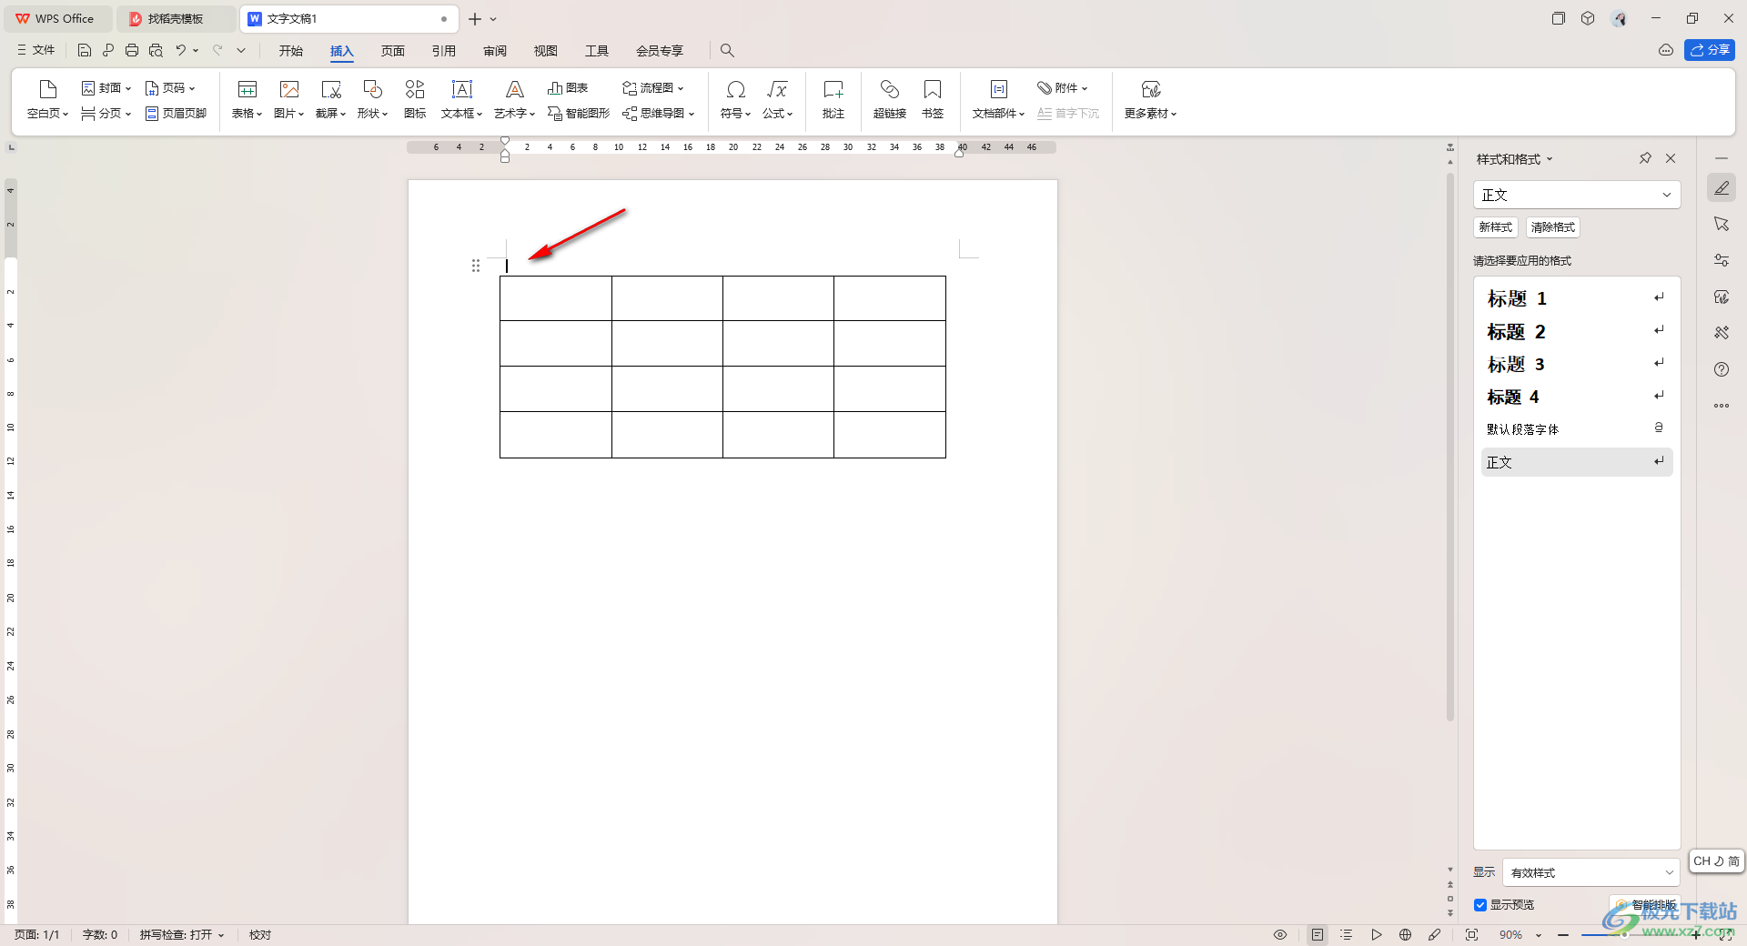Toggle page layout view in status bar
This screenshot has height=946, width=1747.
tap(1318, 935)
